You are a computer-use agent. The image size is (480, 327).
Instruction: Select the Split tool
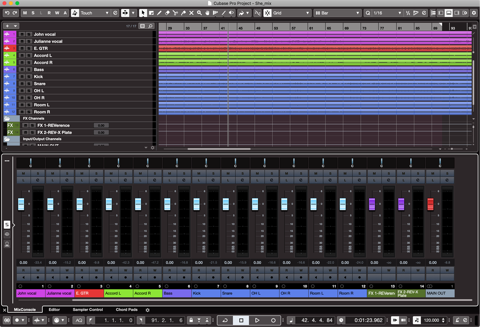[175, 13]
